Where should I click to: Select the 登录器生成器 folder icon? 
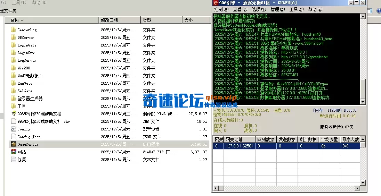tap(13, 99)
